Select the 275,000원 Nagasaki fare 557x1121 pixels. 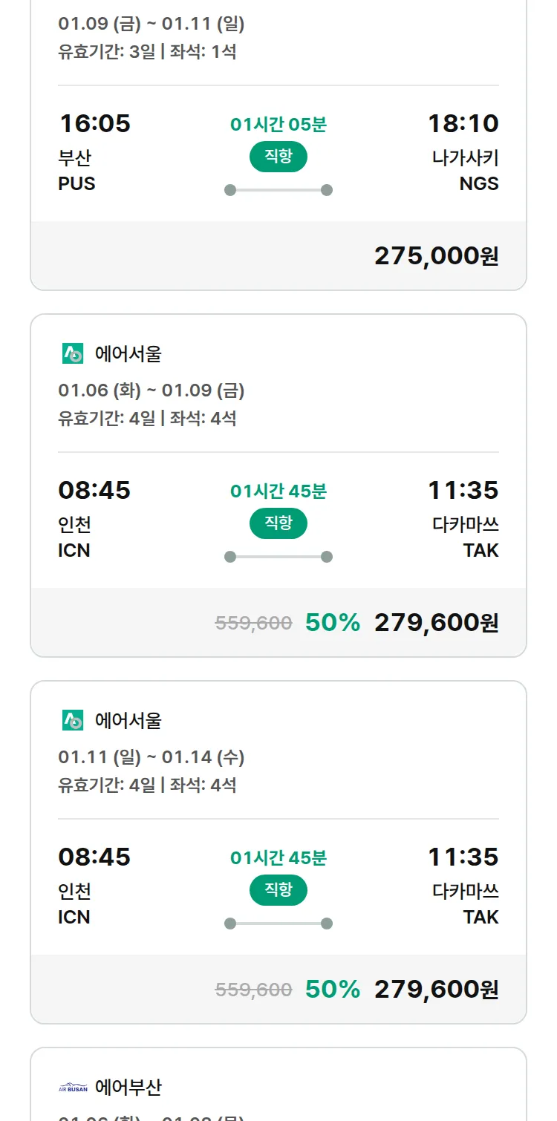436,256
